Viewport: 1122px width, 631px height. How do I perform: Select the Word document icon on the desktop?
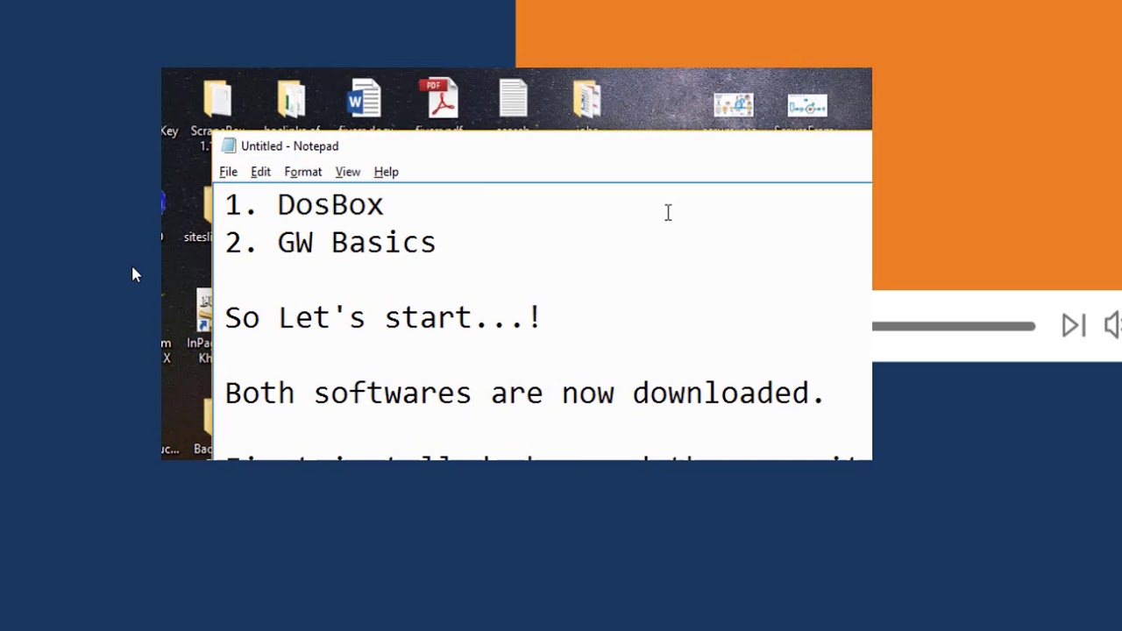tap(364, 99)
